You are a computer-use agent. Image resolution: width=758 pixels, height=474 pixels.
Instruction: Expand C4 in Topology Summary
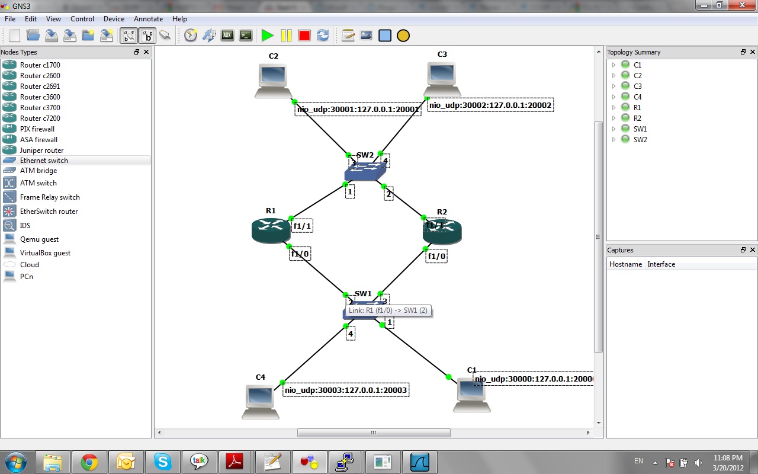pos(614,97)
